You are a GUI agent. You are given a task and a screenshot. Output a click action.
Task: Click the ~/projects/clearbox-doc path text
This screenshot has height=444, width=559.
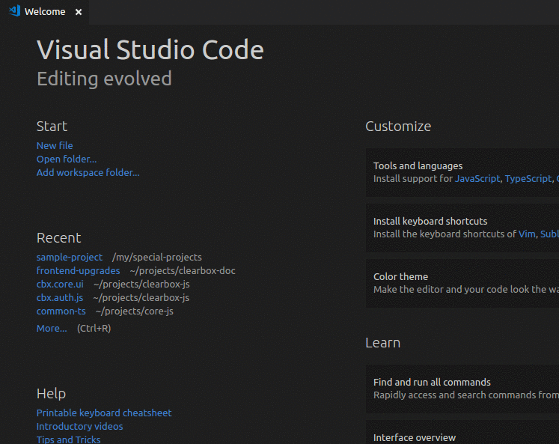(183, 271)
